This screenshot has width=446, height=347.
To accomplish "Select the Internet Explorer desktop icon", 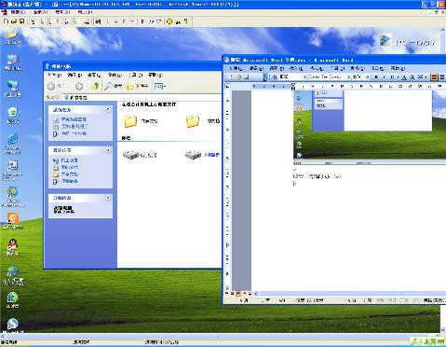I will click(12, 144).
